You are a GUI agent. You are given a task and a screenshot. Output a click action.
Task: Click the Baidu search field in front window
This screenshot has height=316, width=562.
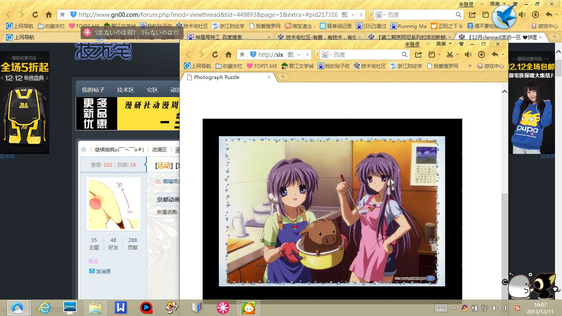point(366,55)
